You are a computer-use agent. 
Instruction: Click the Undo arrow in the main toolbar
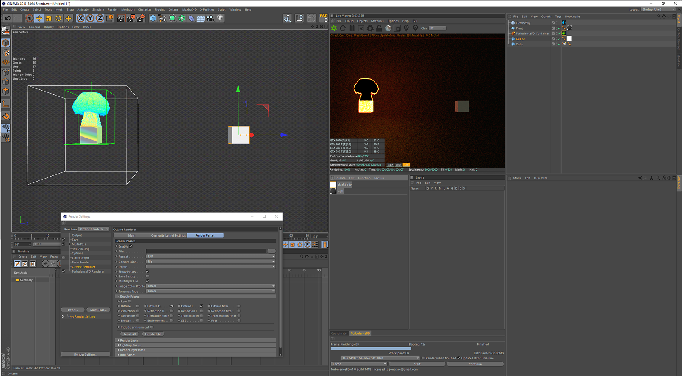pyautogui.click(x=8, y=18)
